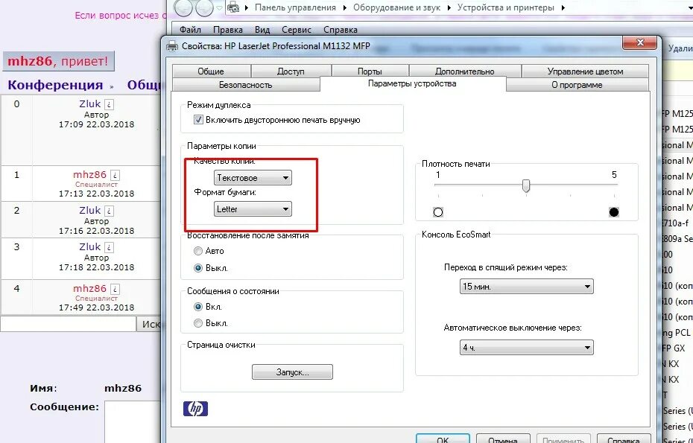
Task: Open the recent pages dropdown near nav arrows
Action: point(220,8)
